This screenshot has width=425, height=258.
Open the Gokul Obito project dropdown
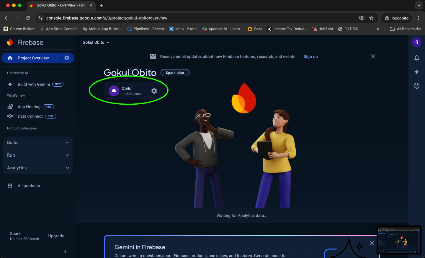coord(96,42)
